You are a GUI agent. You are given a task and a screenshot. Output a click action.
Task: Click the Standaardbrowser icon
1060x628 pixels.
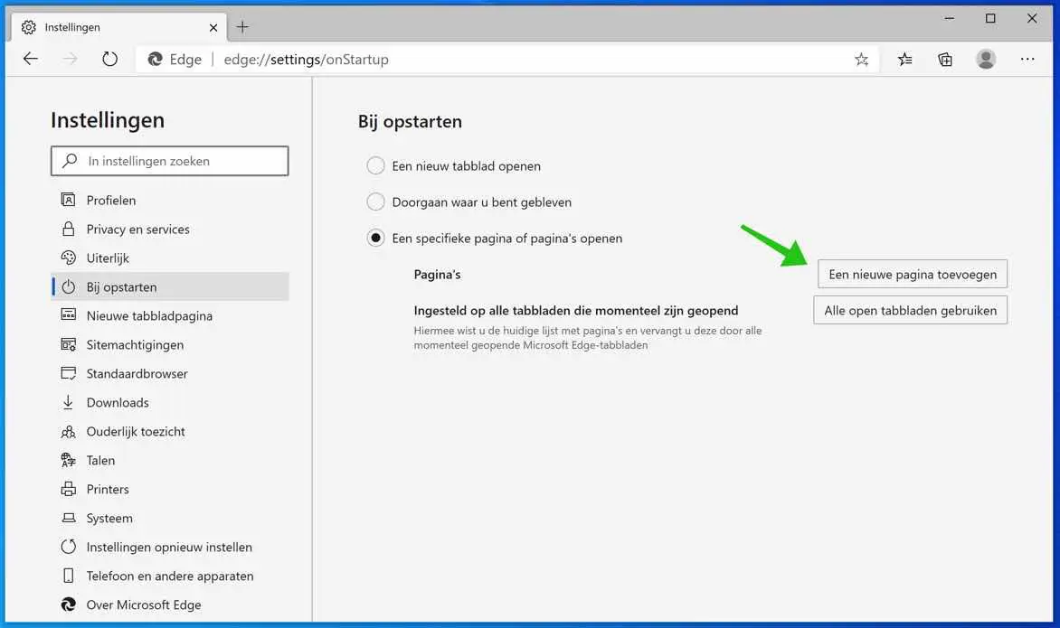click(x=68, y=373)
